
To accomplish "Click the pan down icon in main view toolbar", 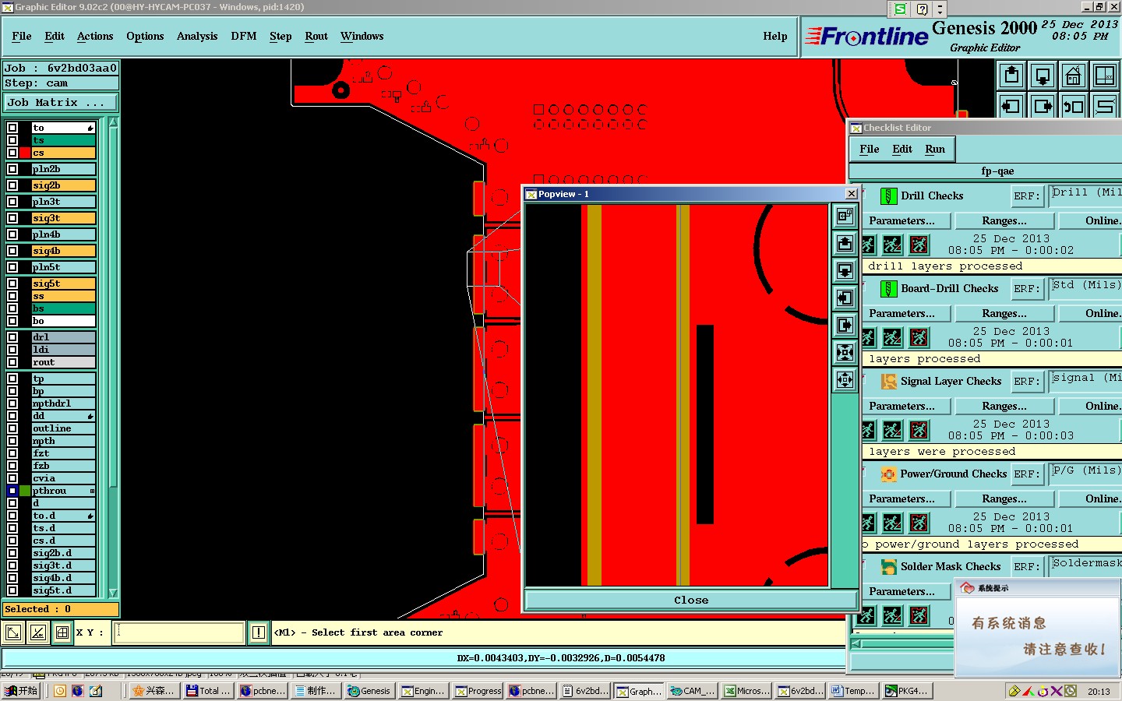I will (1043, 76).
